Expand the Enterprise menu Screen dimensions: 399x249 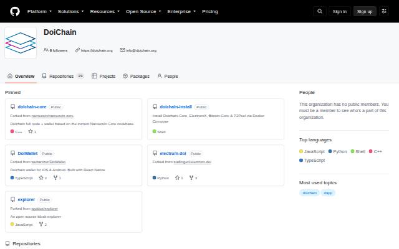click(181, 11)
